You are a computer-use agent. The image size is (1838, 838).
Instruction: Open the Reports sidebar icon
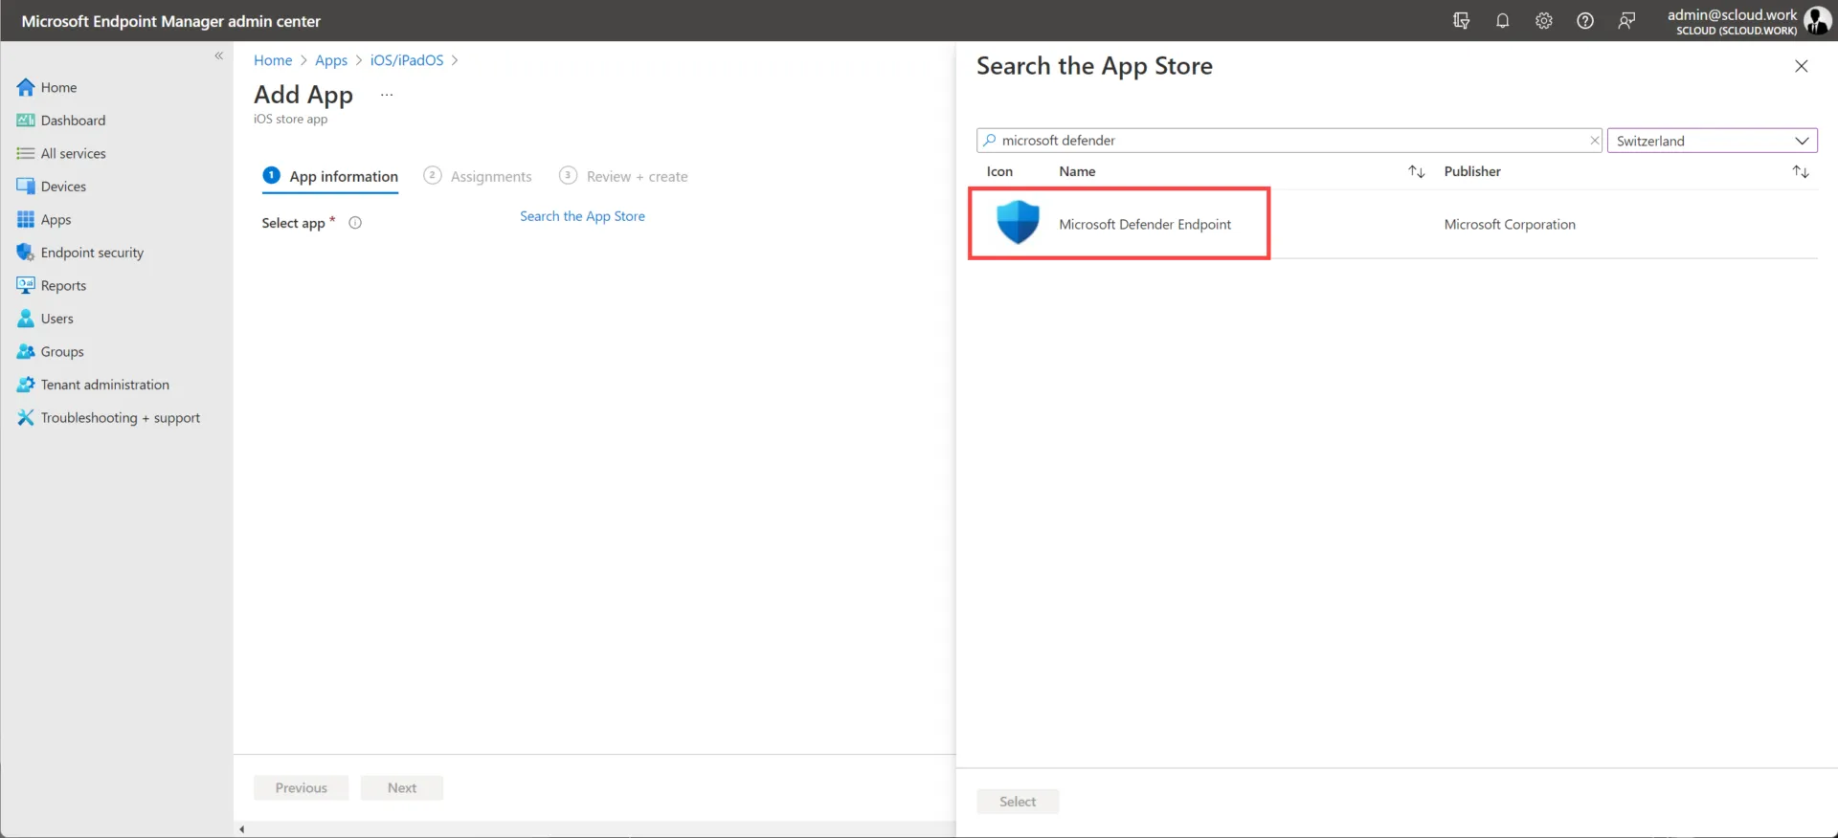(x=26, y=286)
